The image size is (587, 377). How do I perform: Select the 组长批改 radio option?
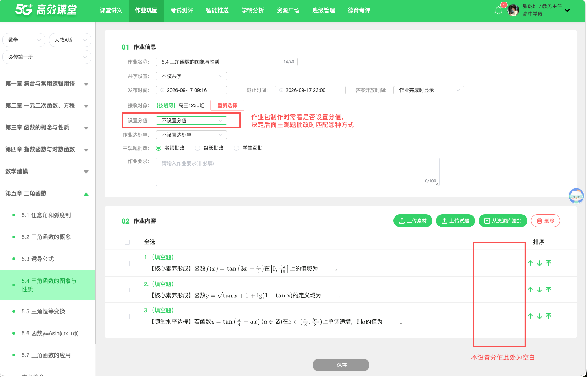(x=197, y=148)
